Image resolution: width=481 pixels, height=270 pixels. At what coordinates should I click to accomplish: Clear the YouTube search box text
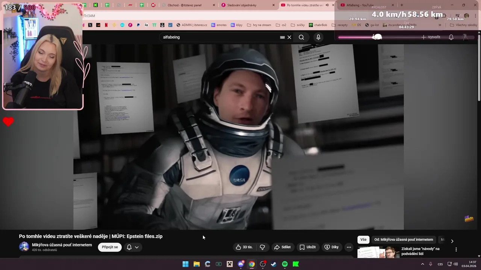click(289, 37)
